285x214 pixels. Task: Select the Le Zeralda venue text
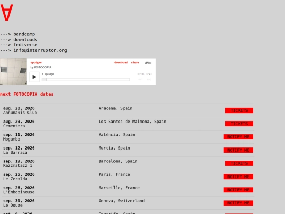(15, 179)
